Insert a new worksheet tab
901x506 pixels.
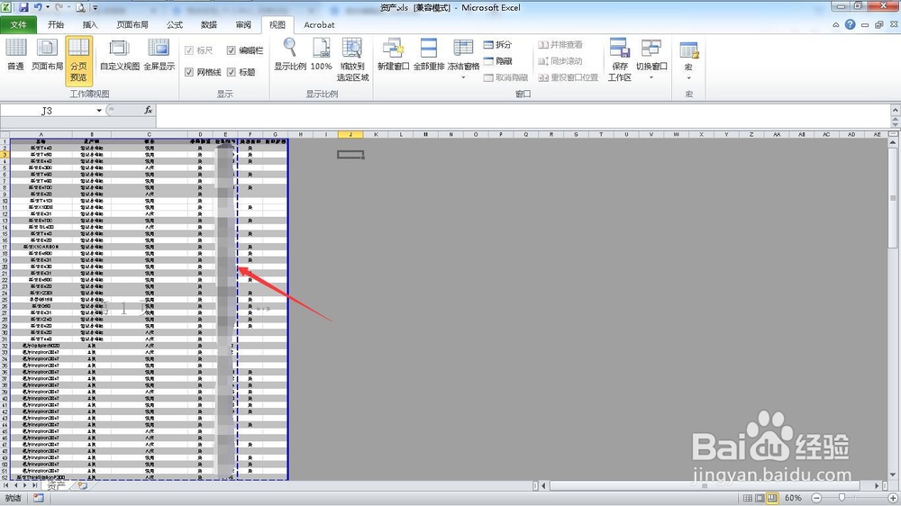[x=82, y=486]
